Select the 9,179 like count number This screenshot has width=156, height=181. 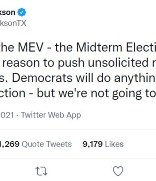pyautogui.click(x=93, y=144)
